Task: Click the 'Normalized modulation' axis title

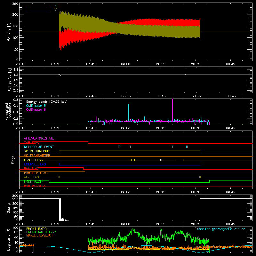Action: coord(8,112)
